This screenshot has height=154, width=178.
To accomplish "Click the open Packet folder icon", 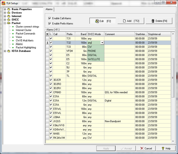I will click(x=9, y=23).
